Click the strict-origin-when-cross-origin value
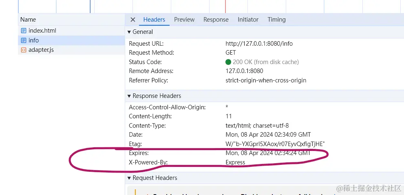404x195 pixels. 266,80
